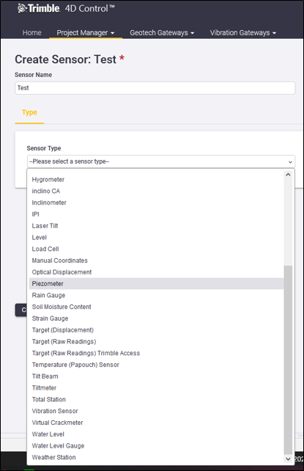Click the dropdown list scroll up arrow
304x471 pixels.
pyautogui.click(x=288, y=175)
